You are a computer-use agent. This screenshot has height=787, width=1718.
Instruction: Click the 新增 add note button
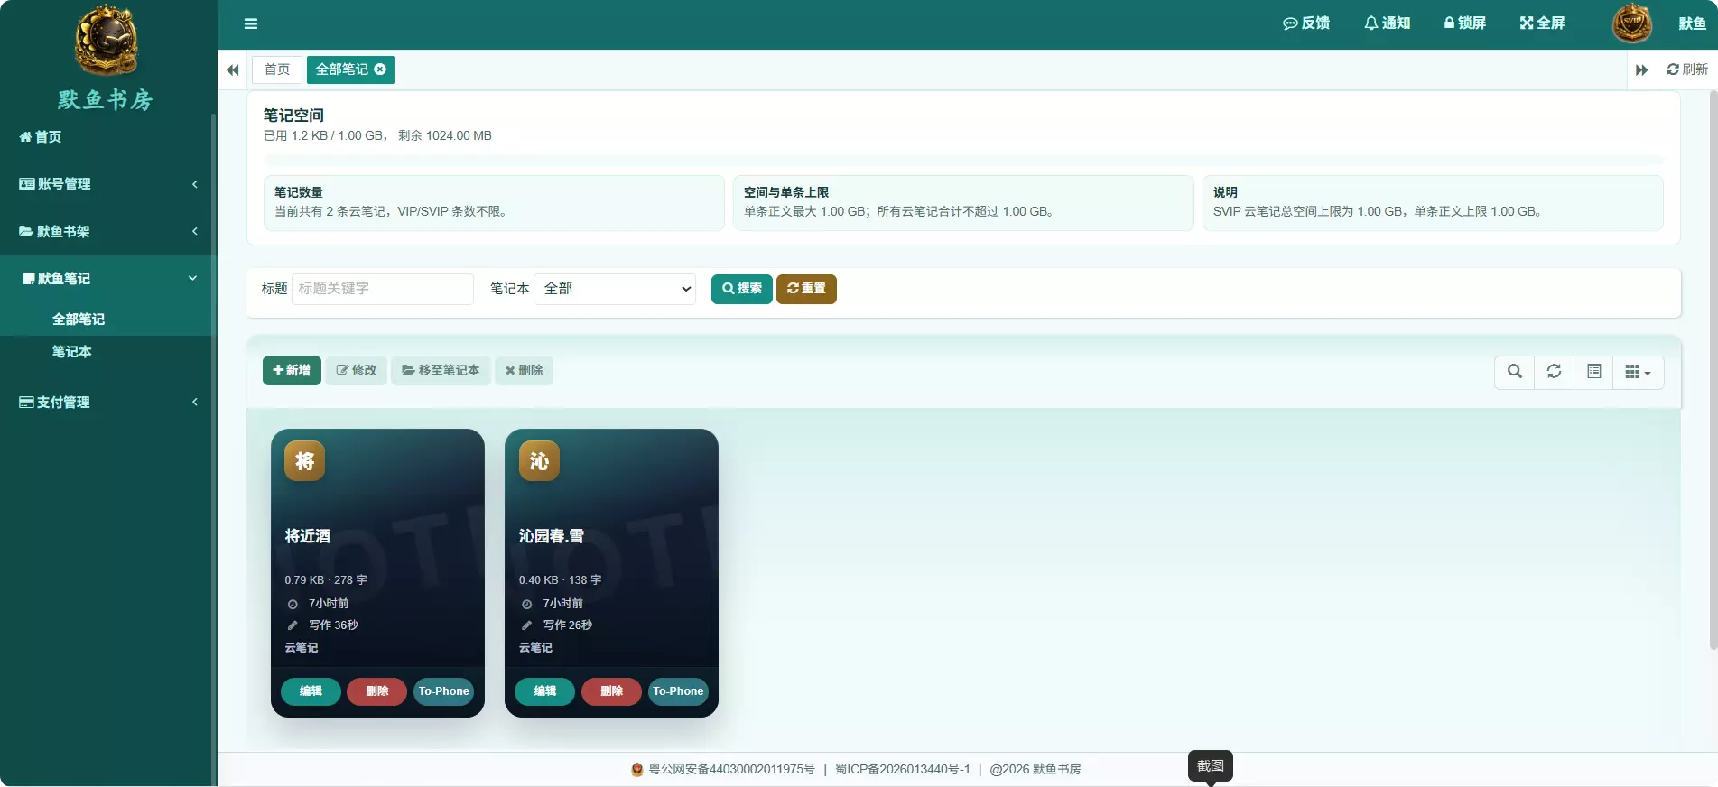point(292,371)
